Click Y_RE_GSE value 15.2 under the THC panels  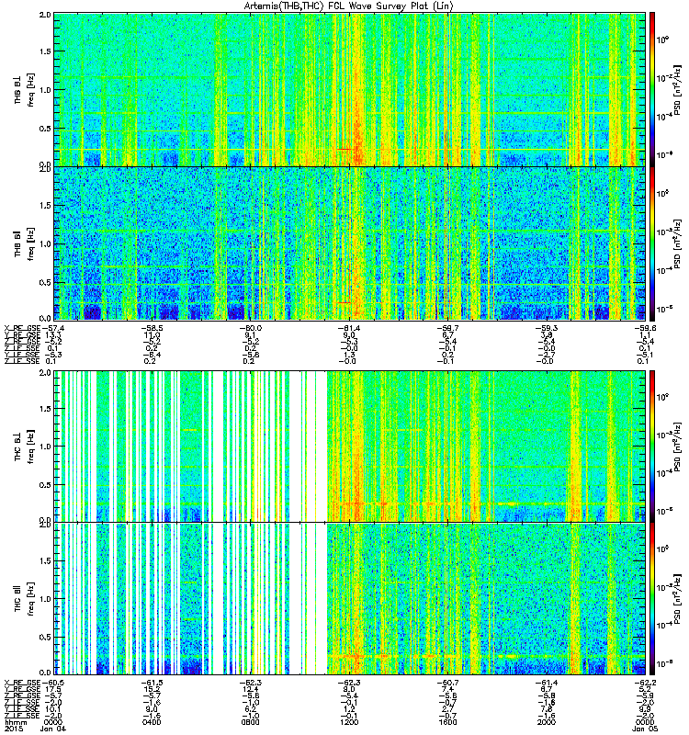pyautogui.click(x=152, y=689)
